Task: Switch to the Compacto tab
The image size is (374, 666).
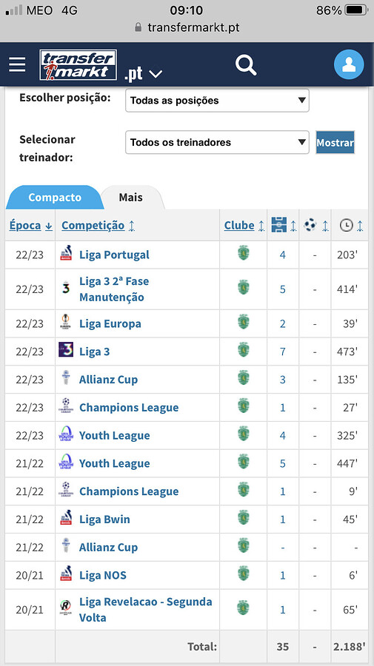Action: click(54, 198)
